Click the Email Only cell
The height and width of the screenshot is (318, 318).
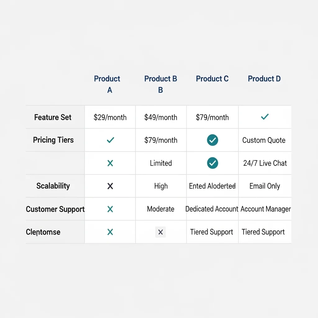[265, 186]
